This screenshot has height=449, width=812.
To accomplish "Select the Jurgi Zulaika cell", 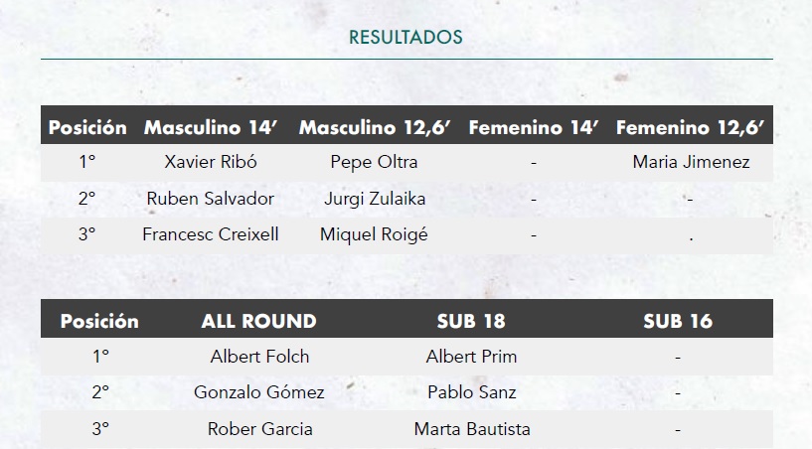I will pyautogui.click(x=375, y=199).
